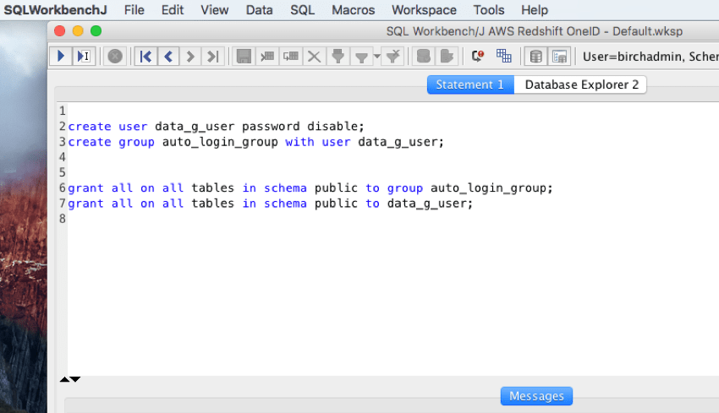Open the SQLWorkbenchJ application menu
The height and width of the screenshot is (413, 719).
coord(56,10)
